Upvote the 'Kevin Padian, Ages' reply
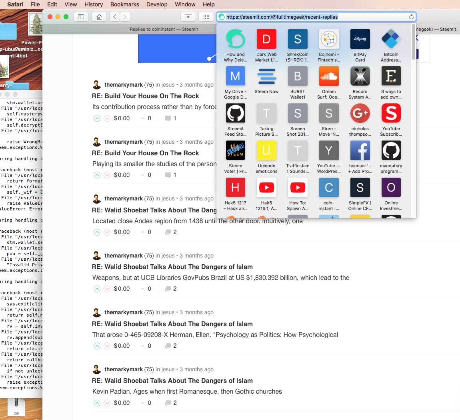Screen dimensions: 460x420 [97, 403]
